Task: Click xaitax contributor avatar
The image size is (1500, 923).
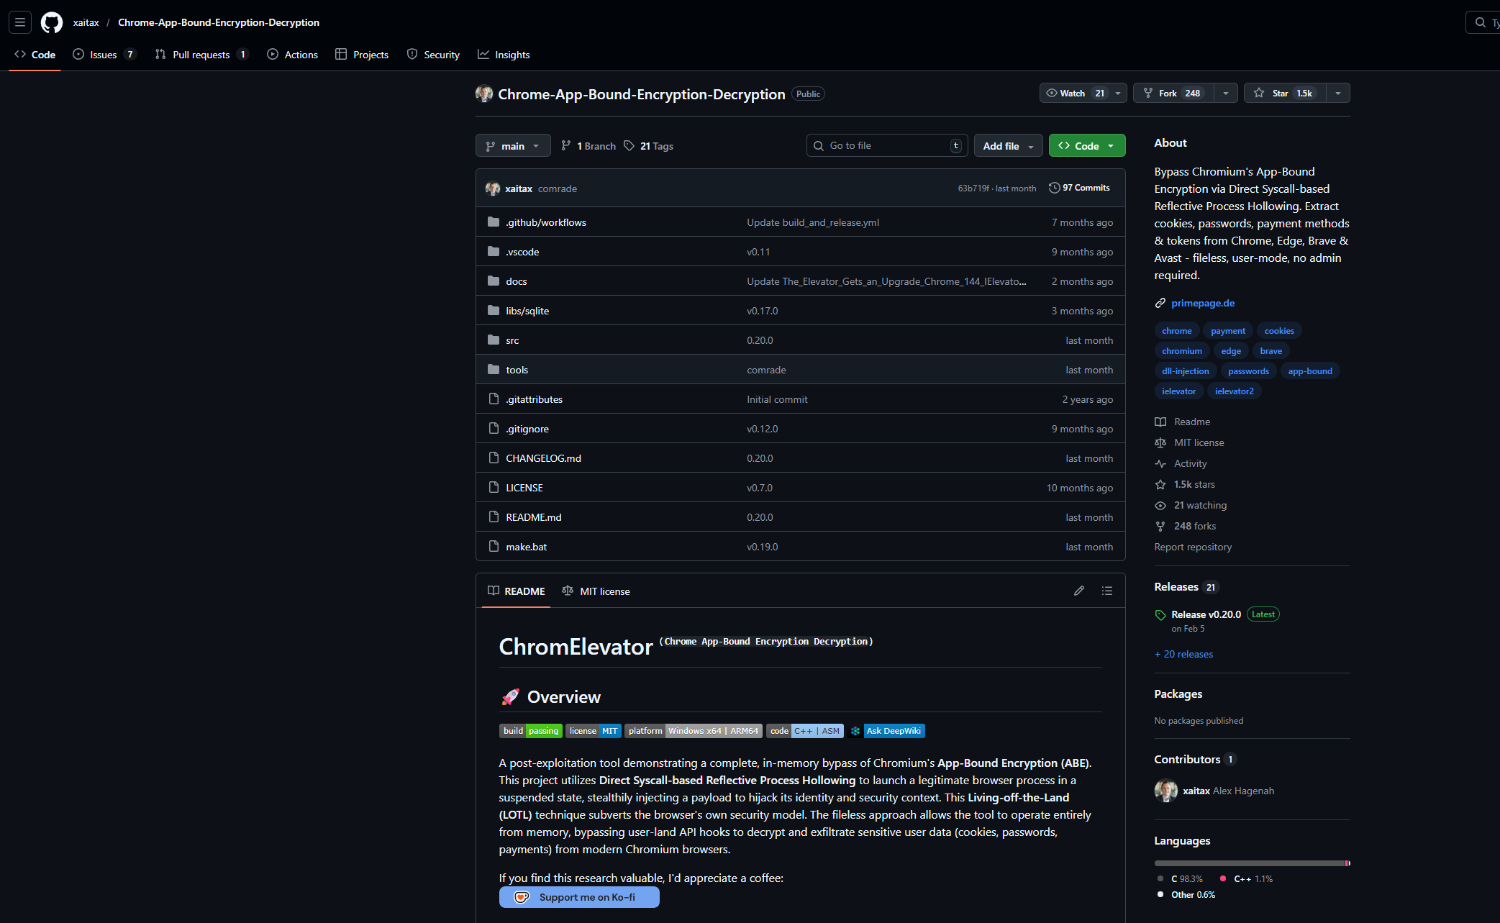Action: [1165, 791]
